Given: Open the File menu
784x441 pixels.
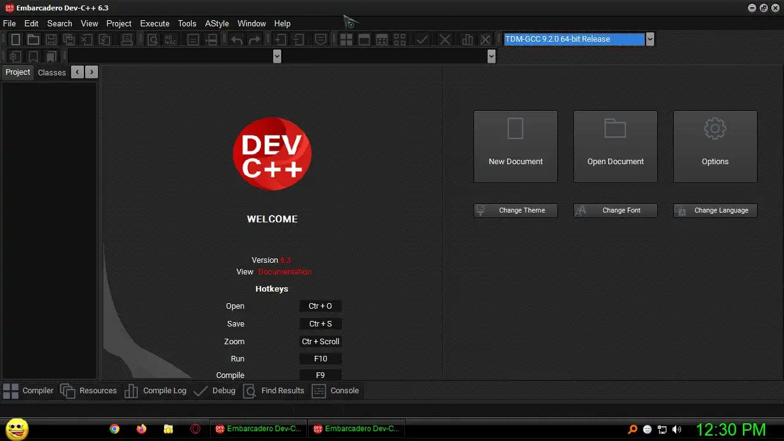Looking at the screenshot, I should click(x=9, y=23).
